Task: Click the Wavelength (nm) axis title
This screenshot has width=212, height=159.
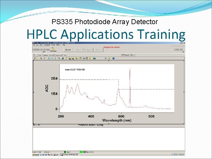Action: coord(117,120)
